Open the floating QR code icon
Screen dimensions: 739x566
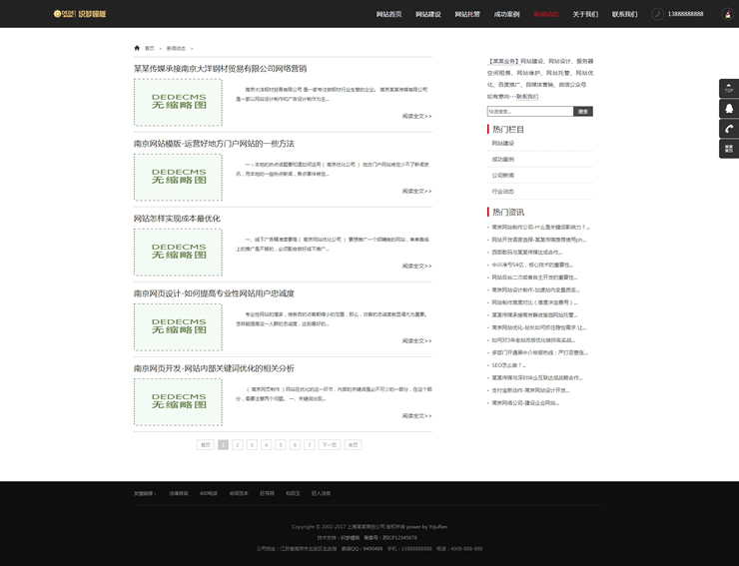click(x=728, y=148)
